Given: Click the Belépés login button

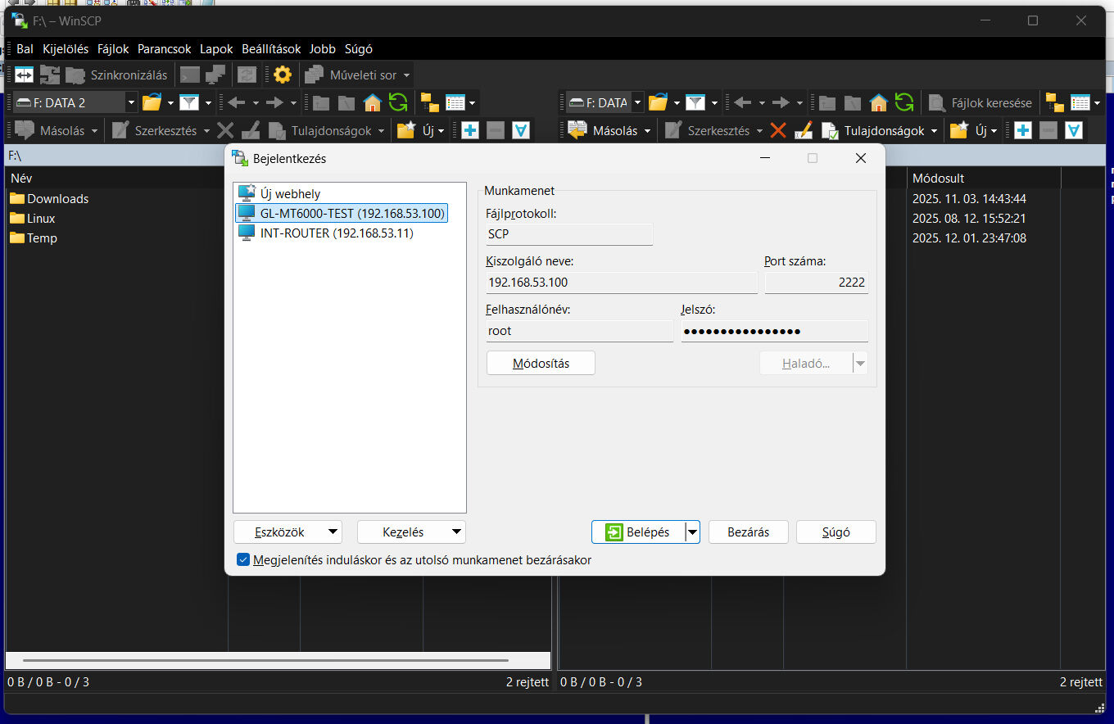Looking at the screenshot, I should point(638,532).
